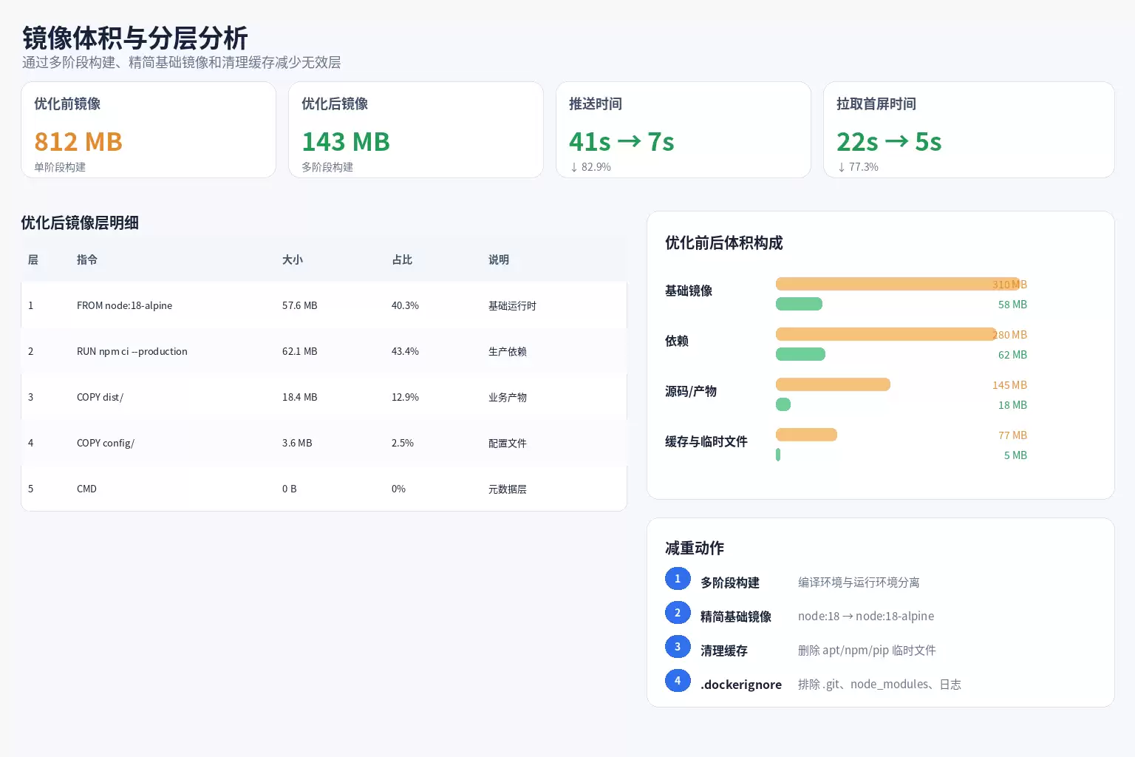
Task: Click the 0% share value
Action: (x=399, y=489)
